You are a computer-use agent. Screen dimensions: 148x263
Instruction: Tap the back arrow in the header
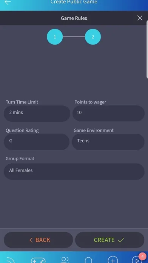tap(8, 2)
